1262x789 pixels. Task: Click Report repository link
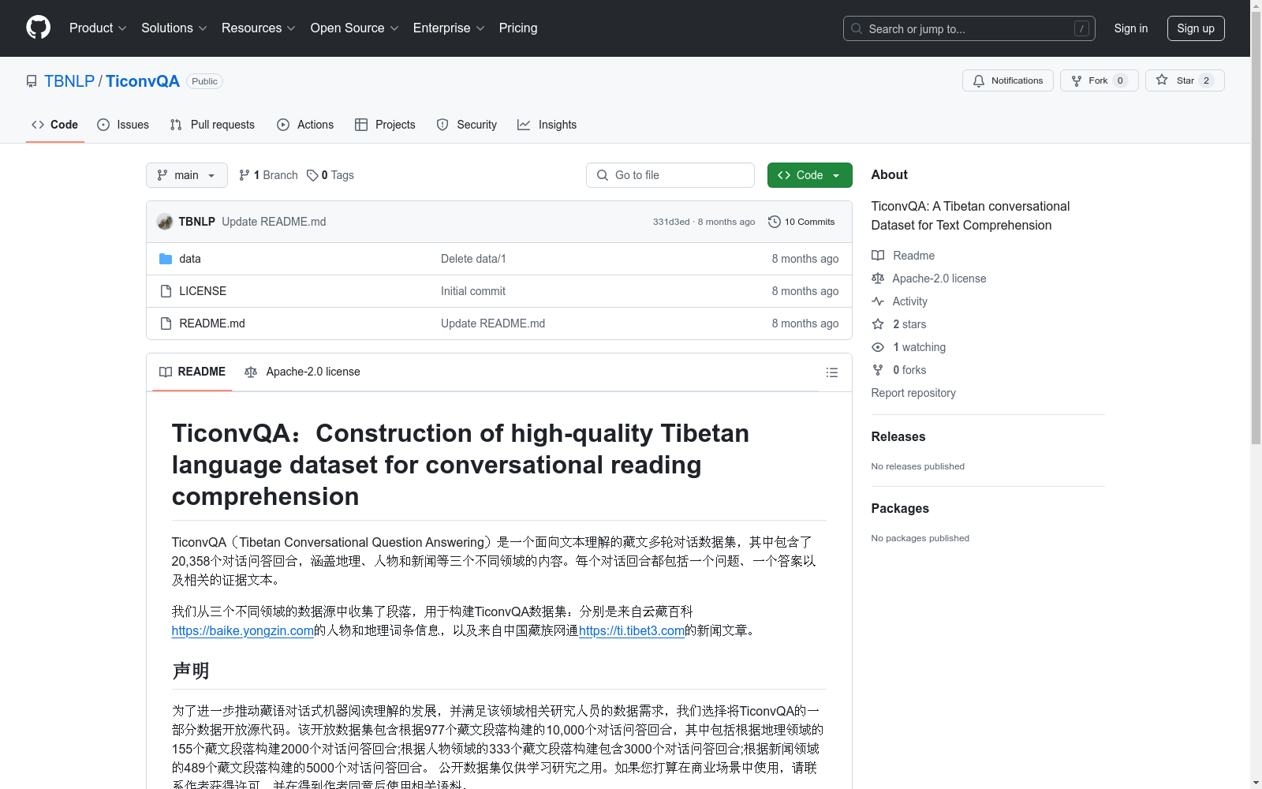tap(913, 393)
